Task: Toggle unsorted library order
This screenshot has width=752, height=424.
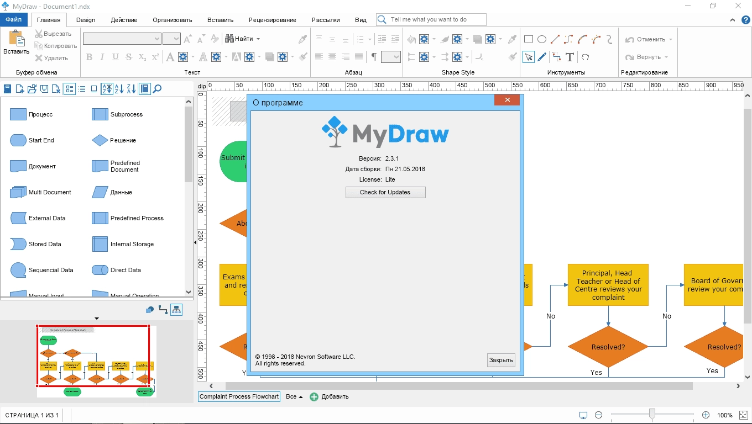Action: click(107, 89)
